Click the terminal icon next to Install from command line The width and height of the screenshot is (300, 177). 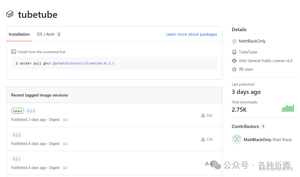pos(14,52)
